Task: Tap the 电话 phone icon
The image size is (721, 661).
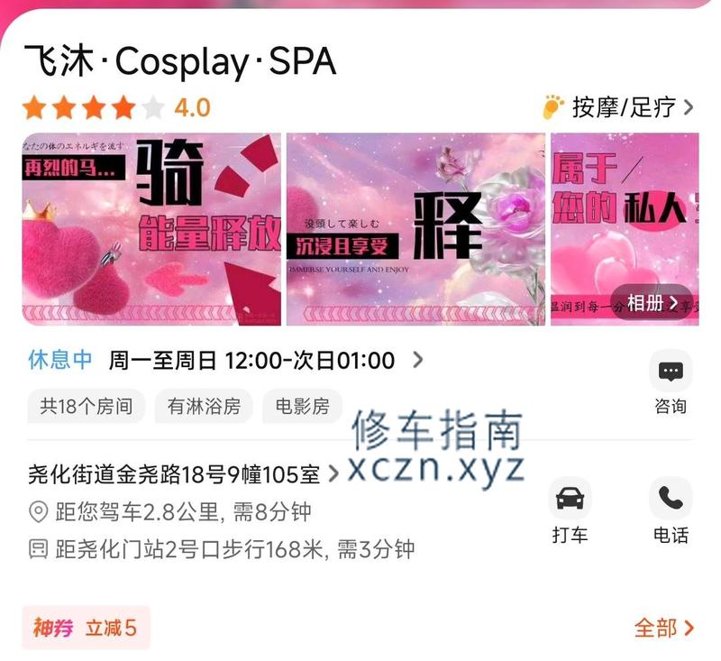Action: [671, 498]
